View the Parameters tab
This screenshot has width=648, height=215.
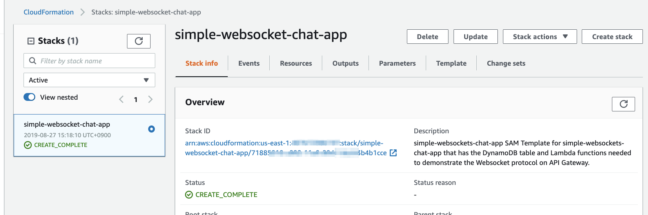click(397, 63)
